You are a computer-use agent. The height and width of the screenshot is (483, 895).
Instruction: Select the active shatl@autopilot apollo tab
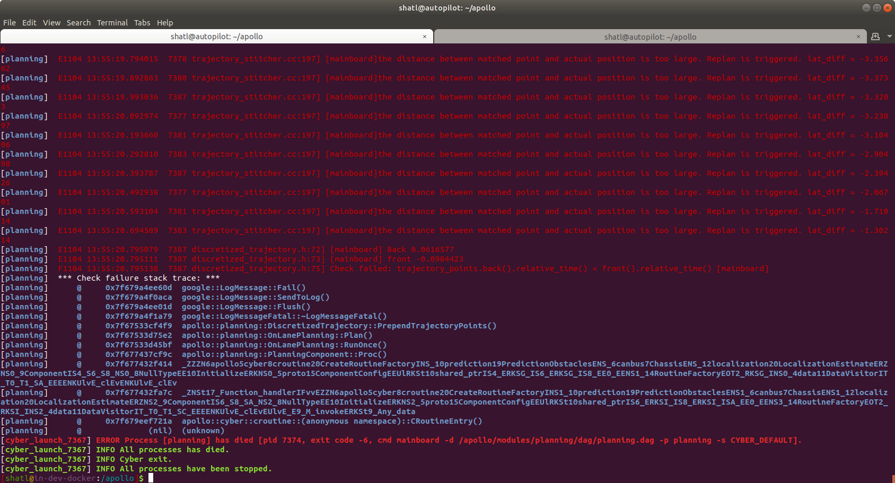[x=216, y=36]
